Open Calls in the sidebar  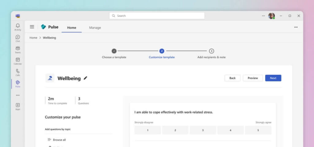click(17, 72)
